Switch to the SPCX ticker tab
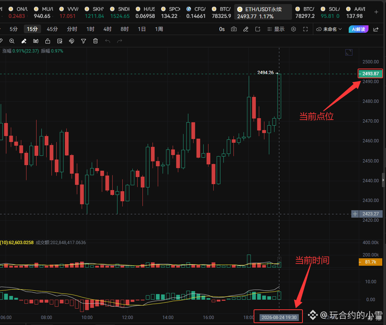The height and width of the screenshot is (325, 386). (x=170, y=12)
